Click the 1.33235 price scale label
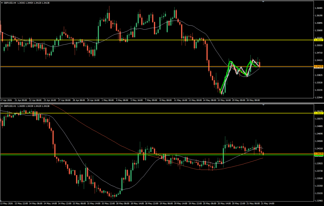 coord(319,90)
